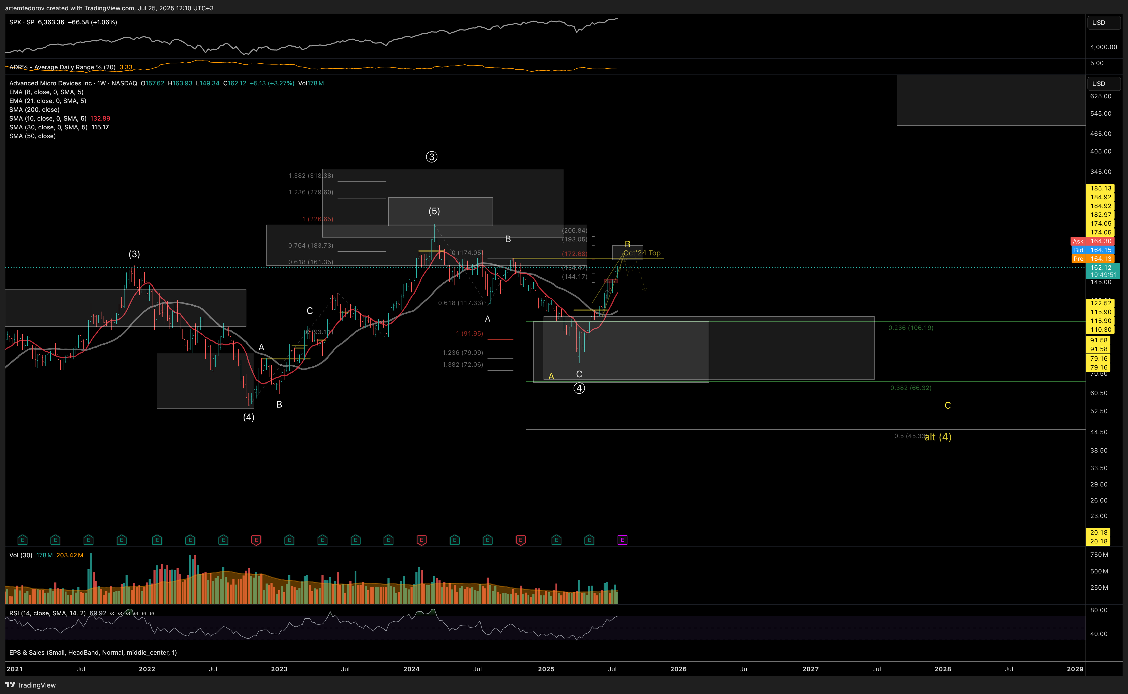Click the (5) wave label in the box
Viewport: 1128px width, 694px height.
click(434, 211)
